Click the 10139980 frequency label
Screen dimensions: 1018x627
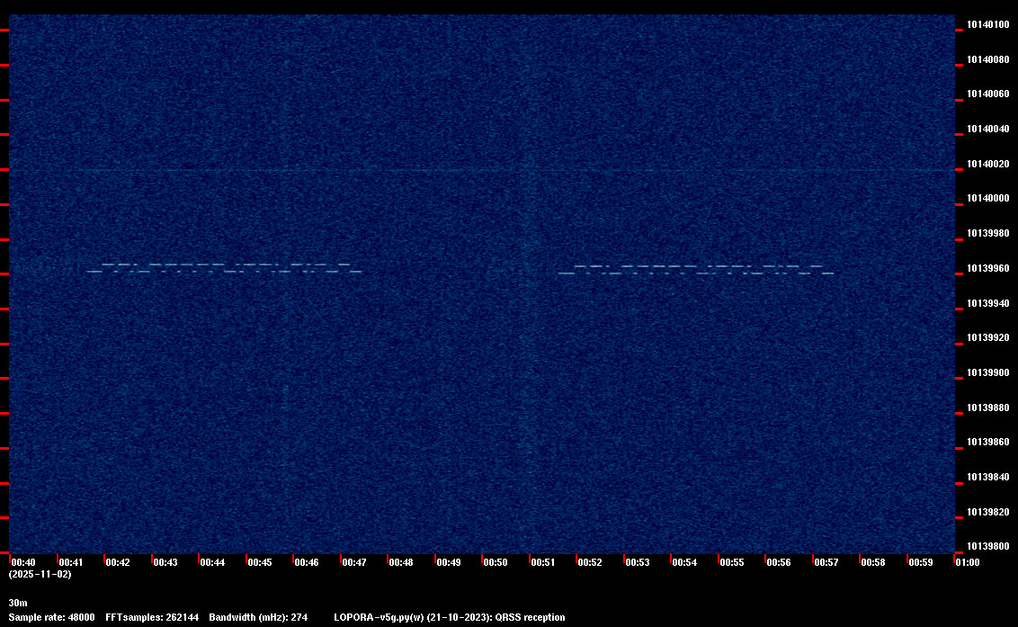point(988,233)
